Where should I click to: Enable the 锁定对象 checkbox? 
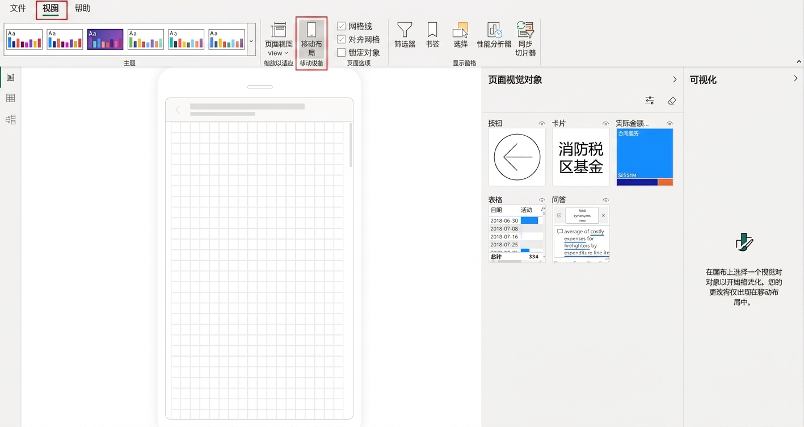tap(341, 52)
